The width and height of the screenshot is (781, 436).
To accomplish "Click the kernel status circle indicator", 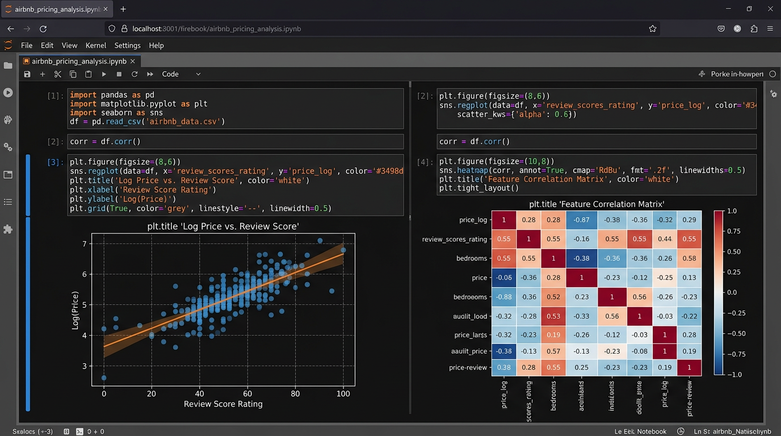I will (x=772, y=74).
